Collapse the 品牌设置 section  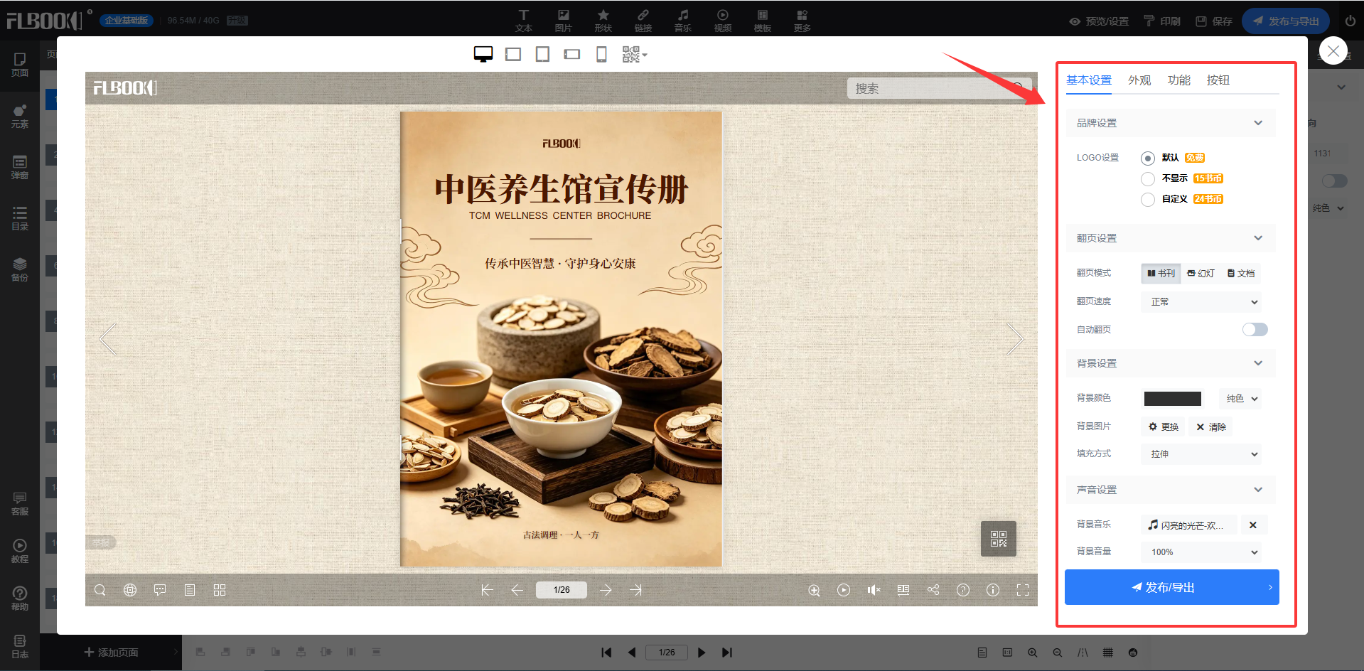(x=1257, y=123)
